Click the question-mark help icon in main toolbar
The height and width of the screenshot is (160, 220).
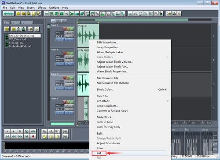179,14
